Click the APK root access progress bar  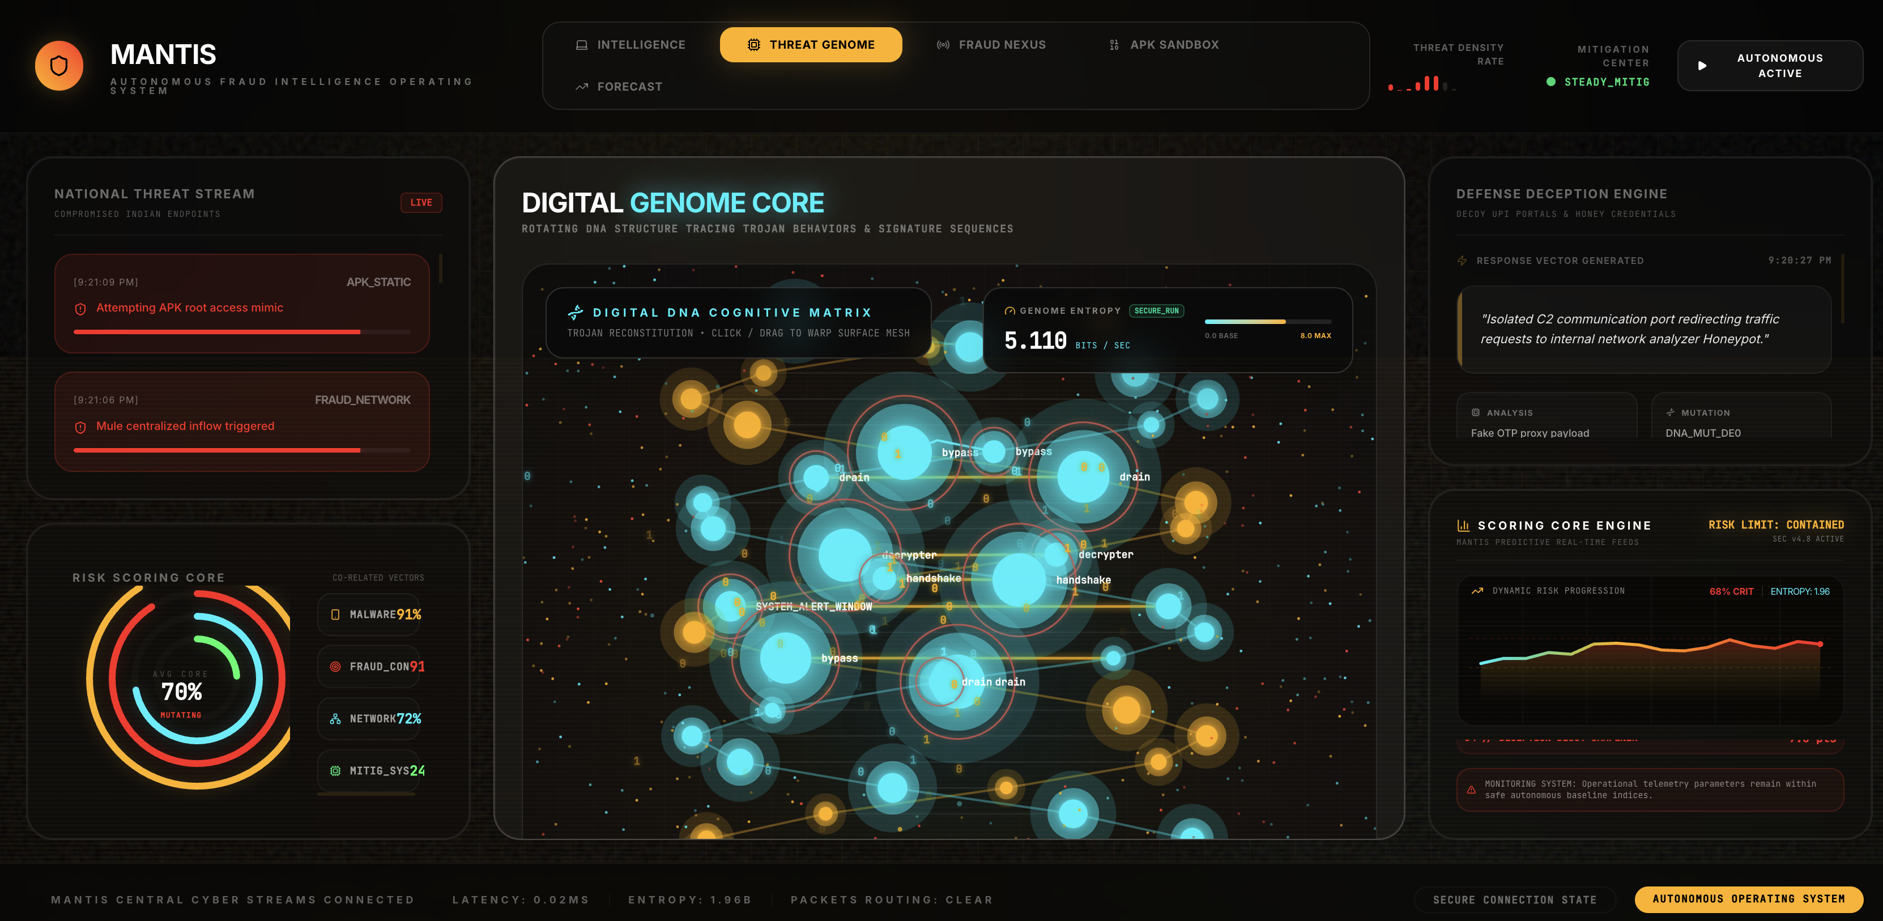pos(242,332)
